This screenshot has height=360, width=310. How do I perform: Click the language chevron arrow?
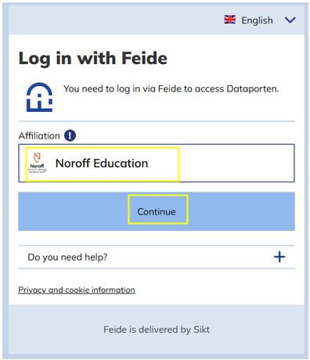290,20
